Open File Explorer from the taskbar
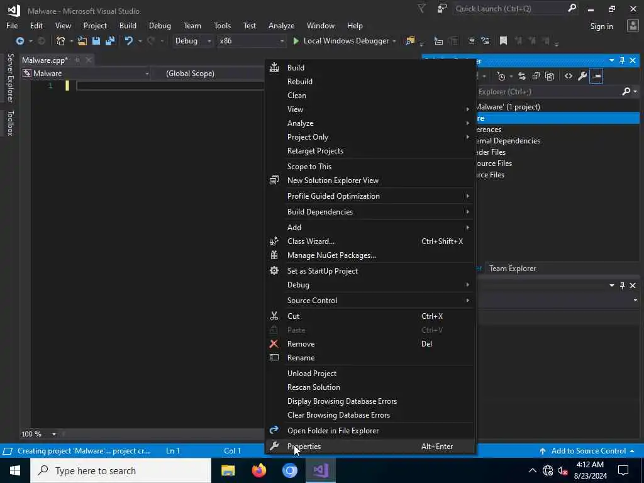The height and width of the screenshot is (483, 644). tap(228, 470)
